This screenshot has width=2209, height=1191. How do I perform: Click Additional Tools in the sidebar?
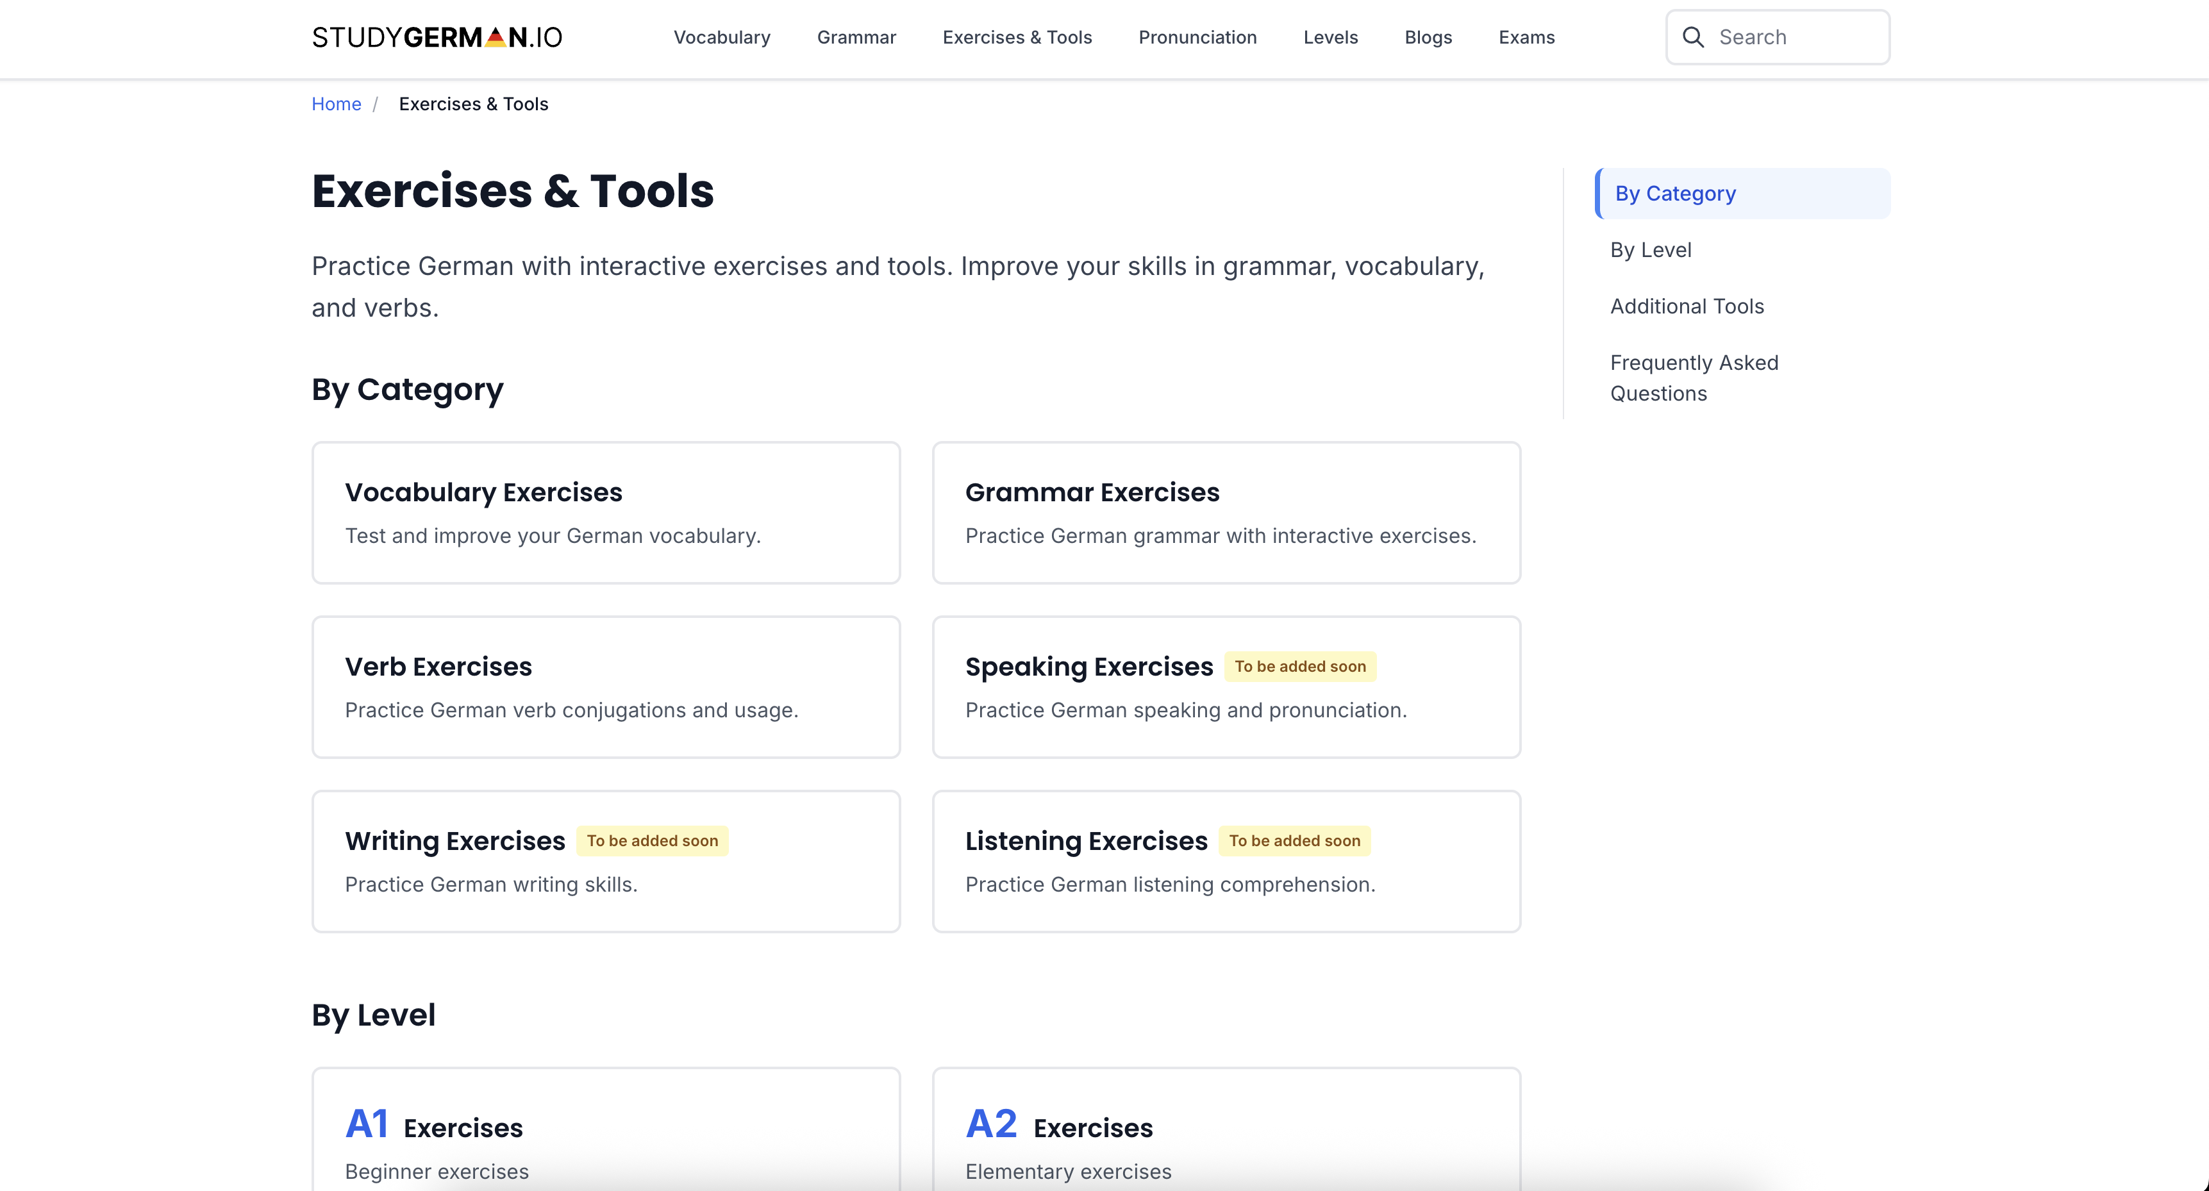(1687, 306)
